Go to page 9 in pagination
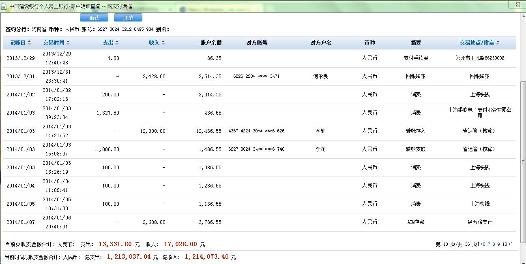Image resolution: width=526 pixels, height=264 pixels. [498, 244]
